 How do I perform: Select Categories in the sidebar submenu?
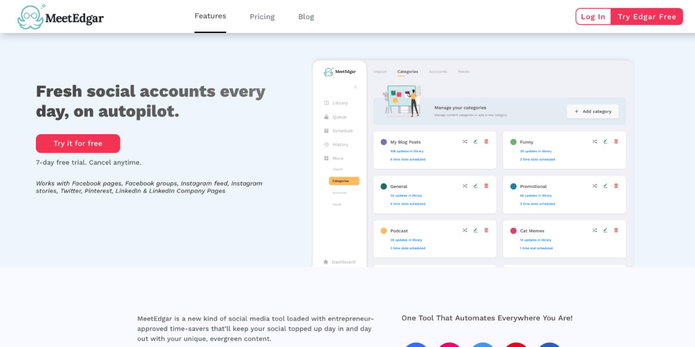pos(344,181)
